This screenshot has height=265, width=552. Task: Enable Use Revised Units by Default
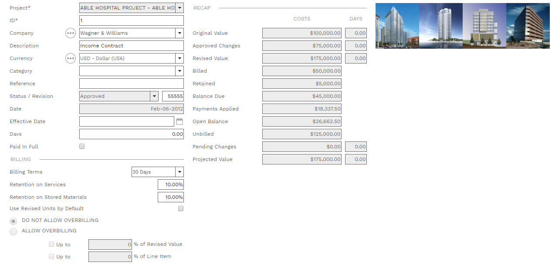(181, 208)
